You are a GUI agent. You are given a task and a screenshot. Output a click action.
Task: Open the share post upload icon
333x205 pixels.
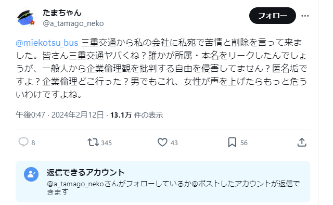tap(302, 143)
